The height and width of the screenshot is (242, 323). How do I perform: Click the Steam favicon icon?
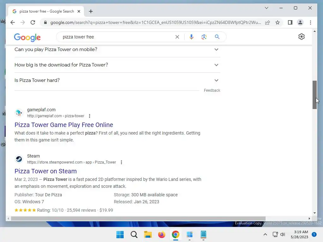point(19,159)
